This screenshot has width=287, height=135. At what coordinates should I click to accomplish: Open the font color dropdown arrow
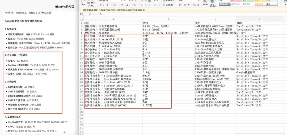tap(130, 5)
